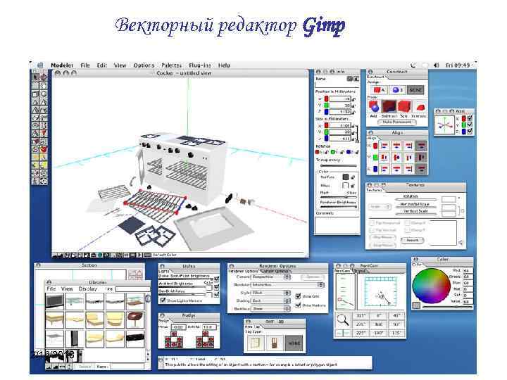Click the color wheel in Color panel
This screenshot has height=380, width=507.
click(432, 286)
